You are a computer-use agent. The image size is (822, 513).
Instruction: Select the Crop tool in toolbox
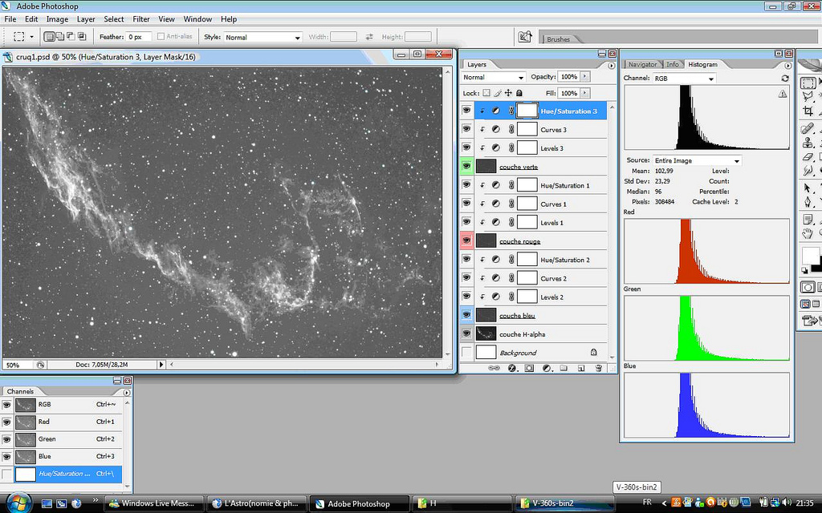808,112
